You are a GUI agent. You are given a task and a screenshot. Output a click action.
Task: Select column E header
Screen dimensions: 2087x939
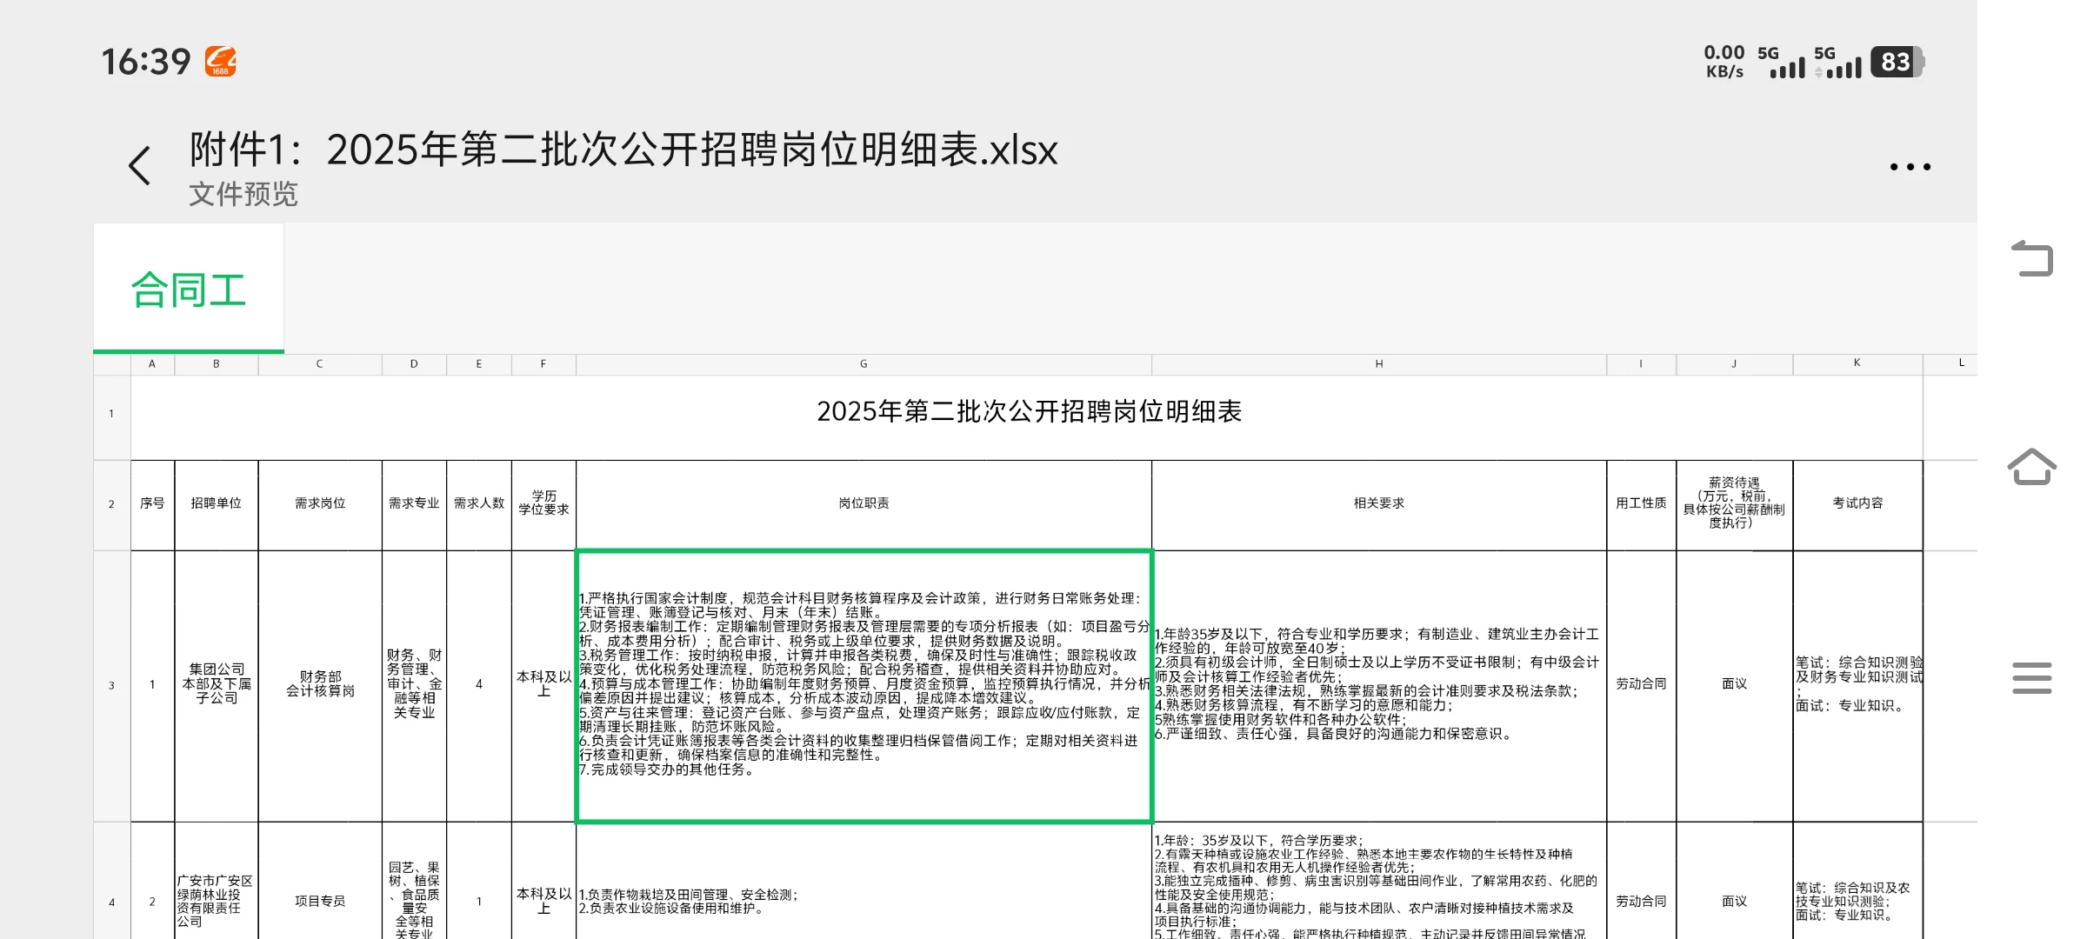479,364
